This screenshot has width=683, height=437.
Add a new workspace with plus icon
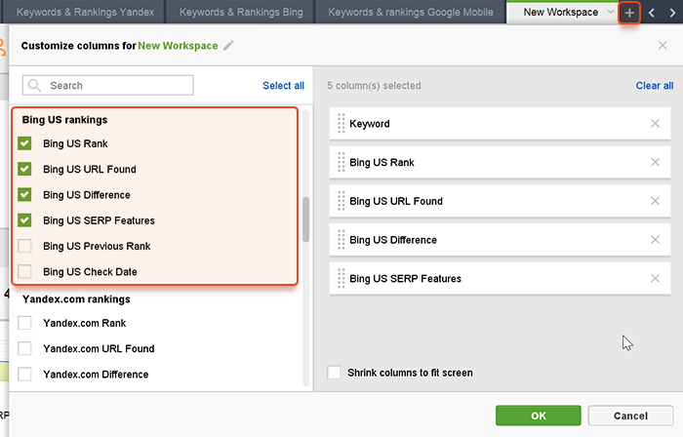pos(629,13)
